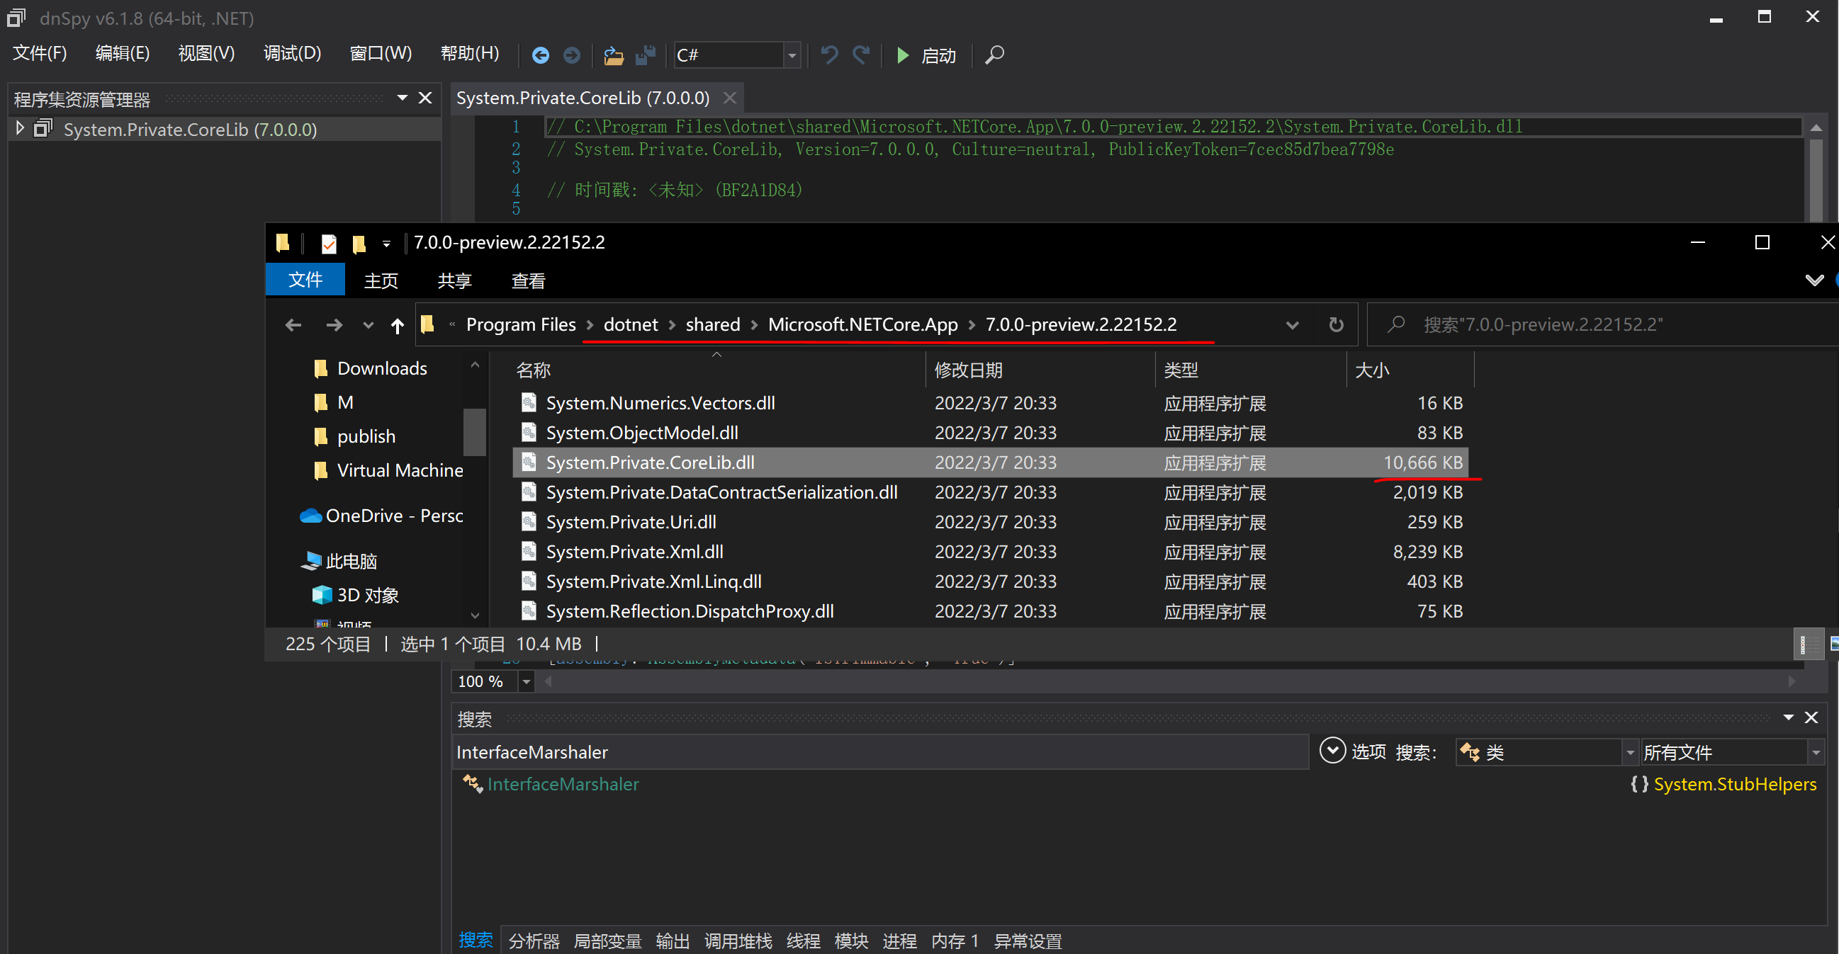The image size is (1839, 954).
Task: Click the horizontal scrollbar of code editor
Action: coord(1171,681)
